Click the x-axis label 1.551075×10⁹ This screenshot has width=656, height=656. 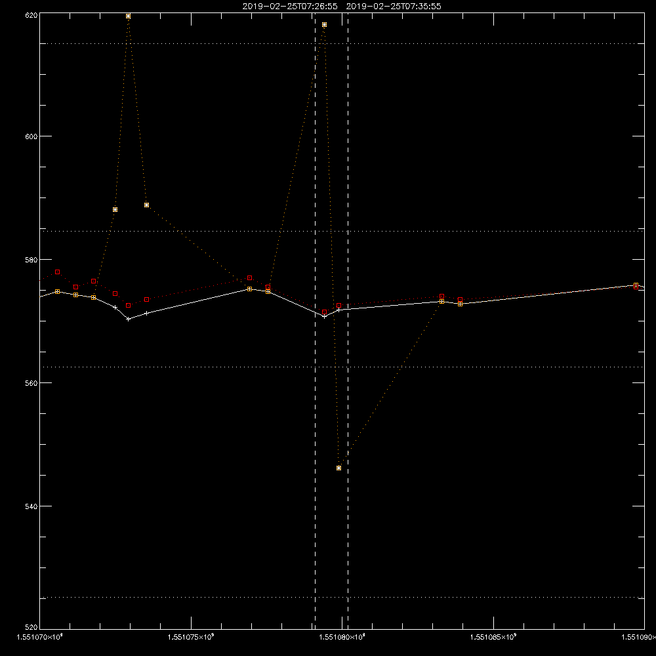191,637
